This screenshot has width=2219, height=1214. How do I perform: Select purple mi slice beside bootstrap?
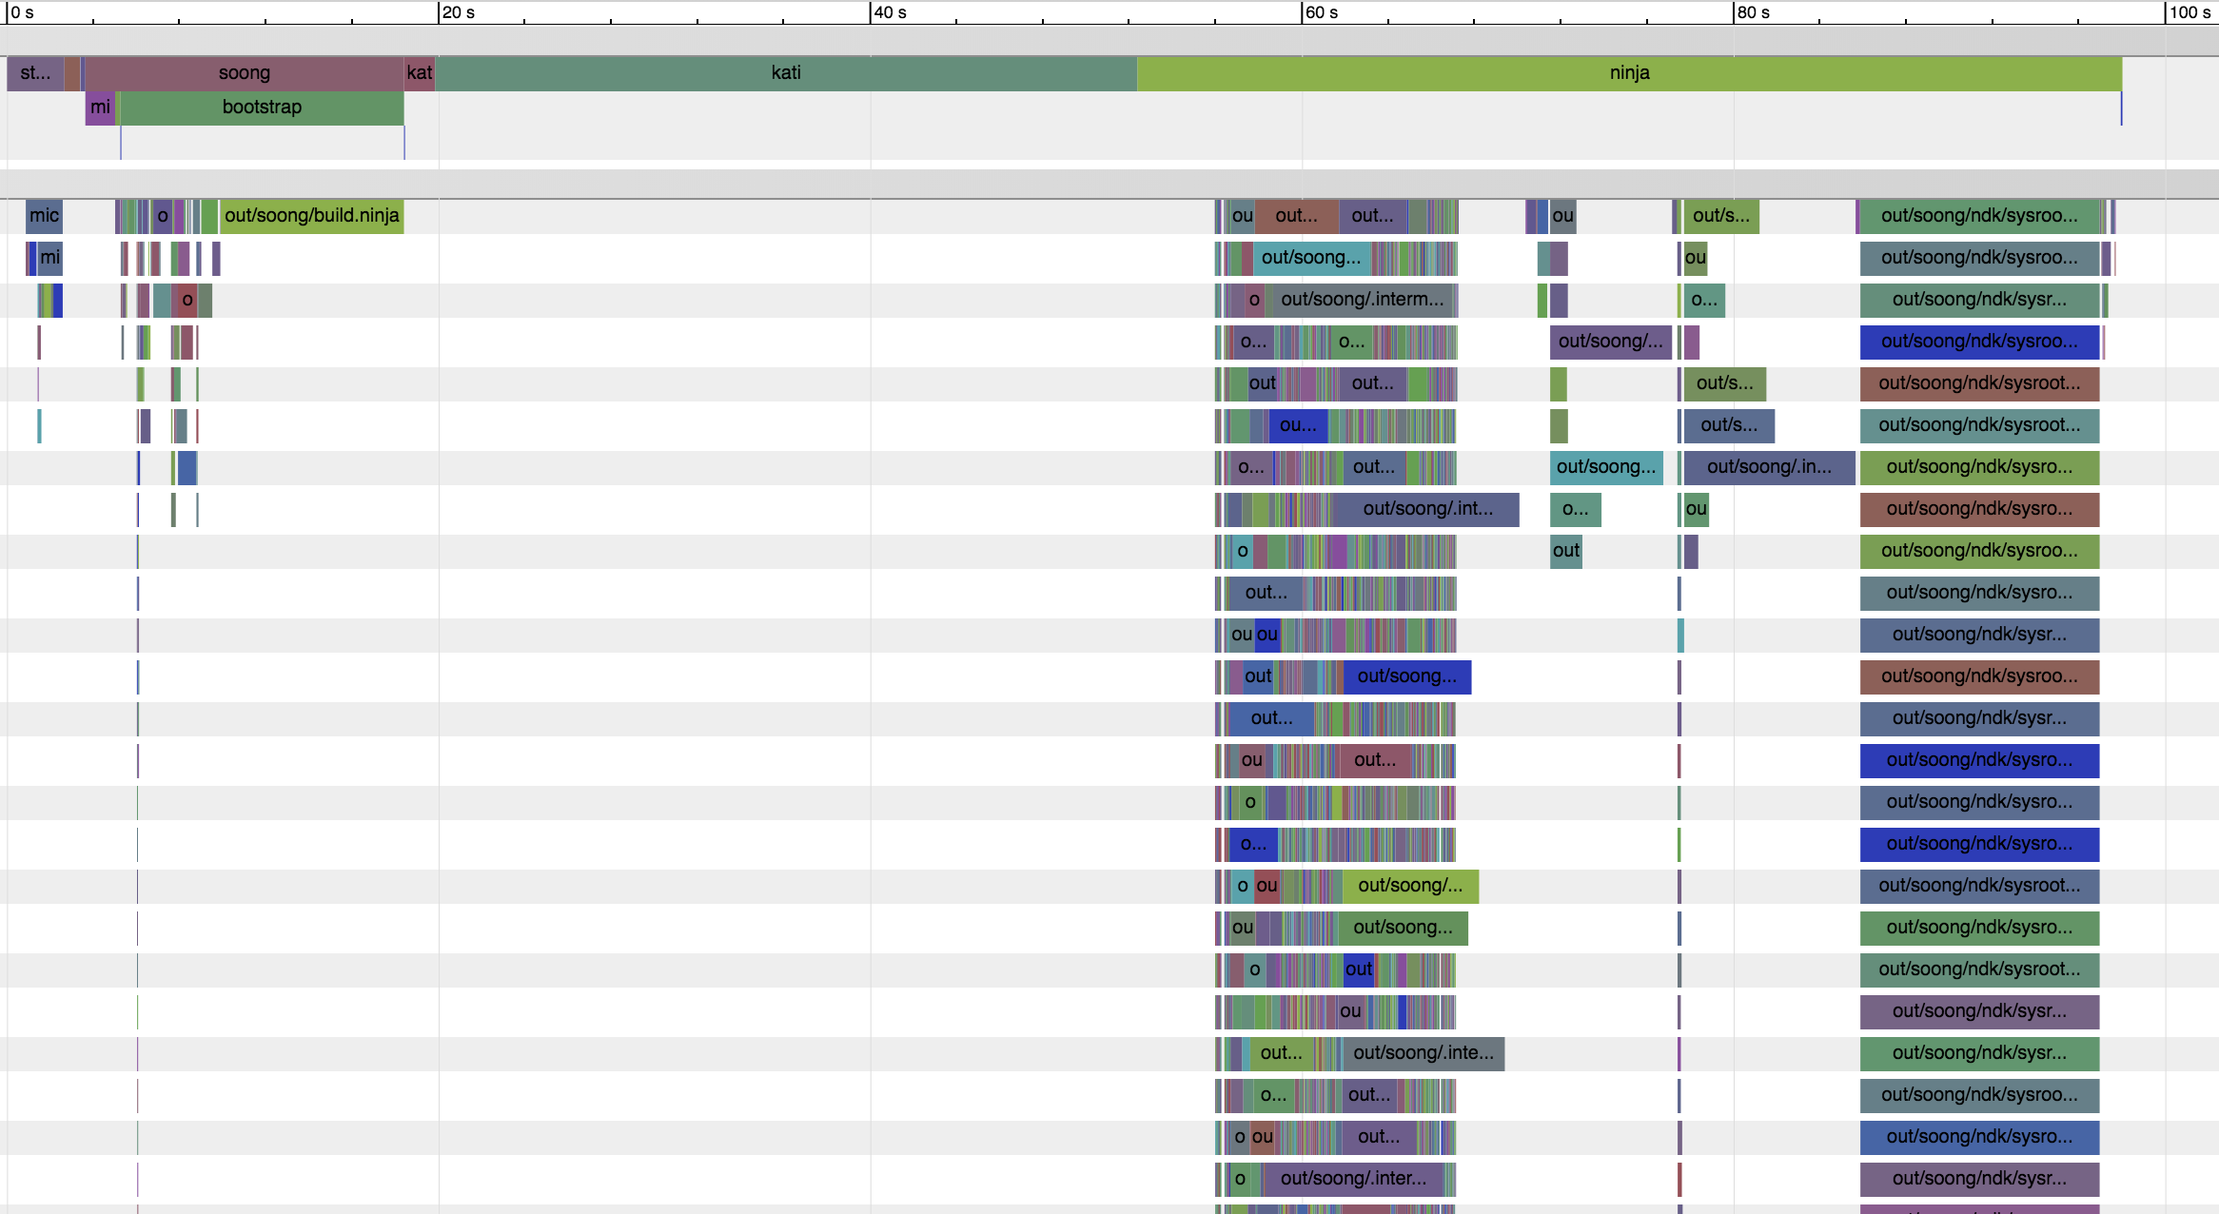[x=100, y=108]
